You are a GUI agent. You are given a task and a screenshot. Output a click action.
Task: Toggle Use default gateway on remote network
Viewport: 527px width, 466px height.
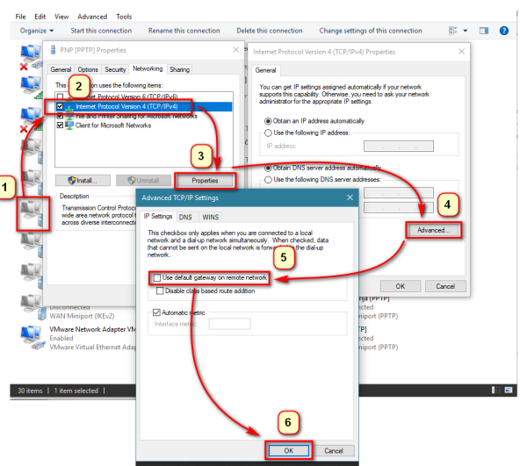point(156,278)
